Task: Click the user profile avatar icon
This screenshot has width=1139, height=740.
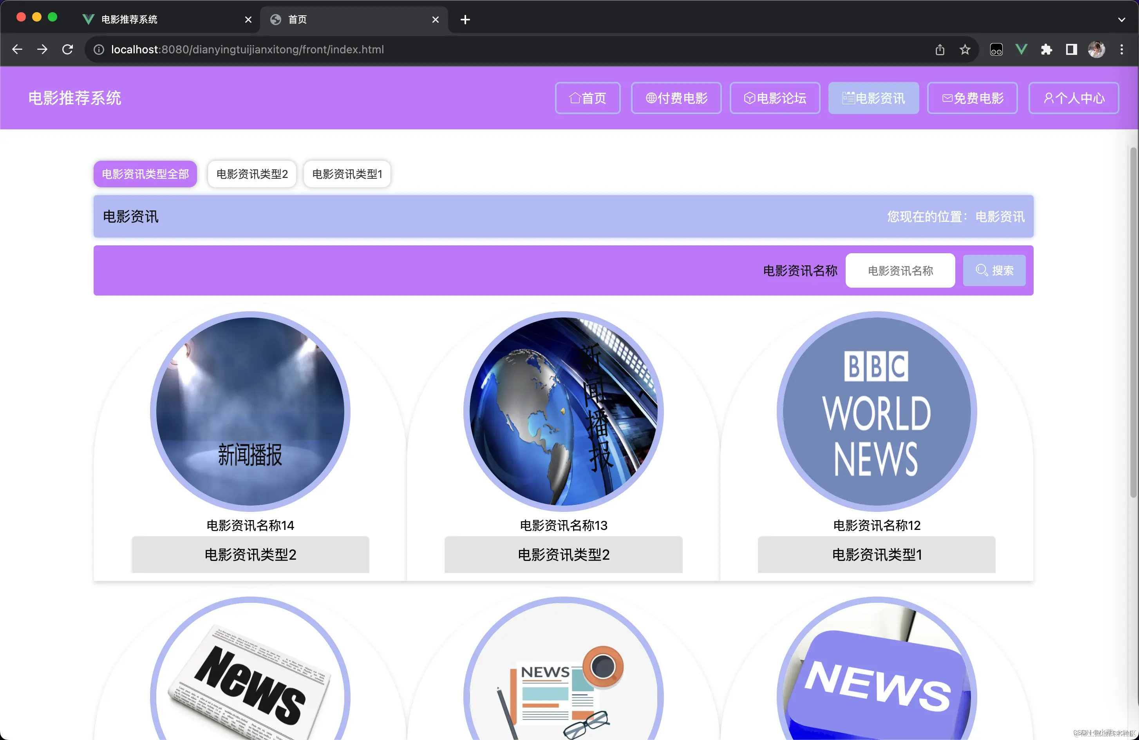Action: [1096, 49]
